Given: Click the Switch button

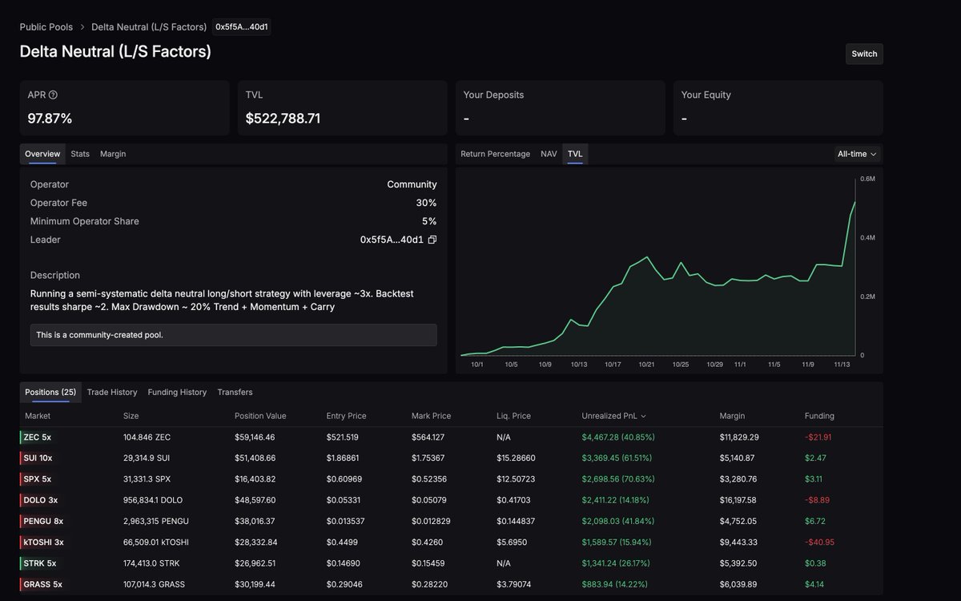Looking at the screenshot, I should [863, 54].
